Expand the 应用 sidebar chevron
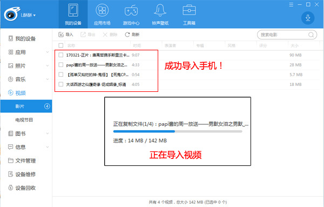This screenshot has height=207, width=324. (48, 52)
